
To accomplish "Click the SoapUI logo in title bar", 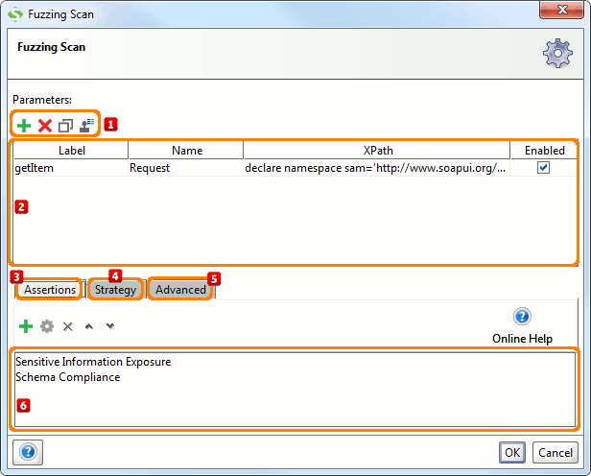I will (x=15, y=14).
